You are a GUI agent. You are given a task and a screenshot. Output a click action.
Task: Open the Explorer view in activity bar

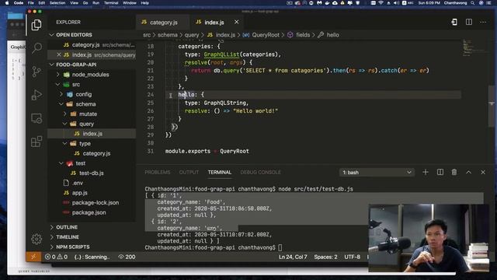click(36, 25)
